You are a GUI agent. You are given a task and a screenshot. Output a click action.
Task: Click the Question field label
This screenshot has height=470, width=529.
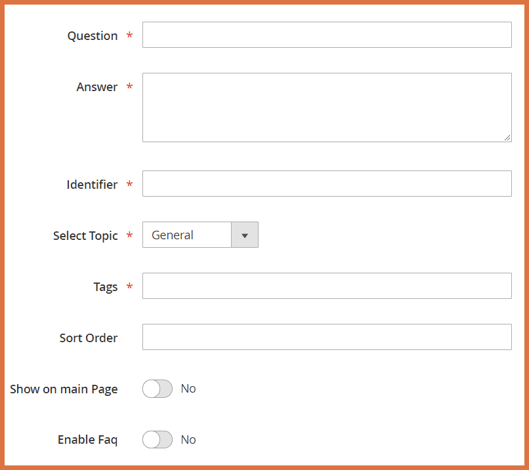(x=93, y=36)
